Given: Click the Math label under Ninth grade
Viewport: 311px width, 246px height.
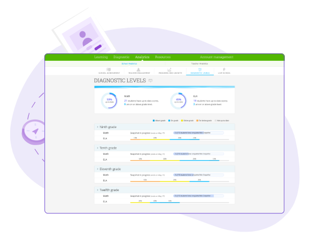Looking at the screenshot, I should click(106, 133).
